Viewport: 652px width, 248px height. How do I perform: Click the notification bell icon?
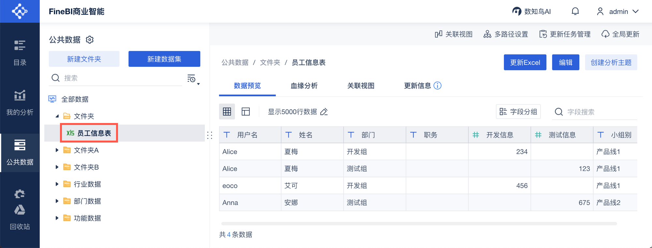coord(575,12)
